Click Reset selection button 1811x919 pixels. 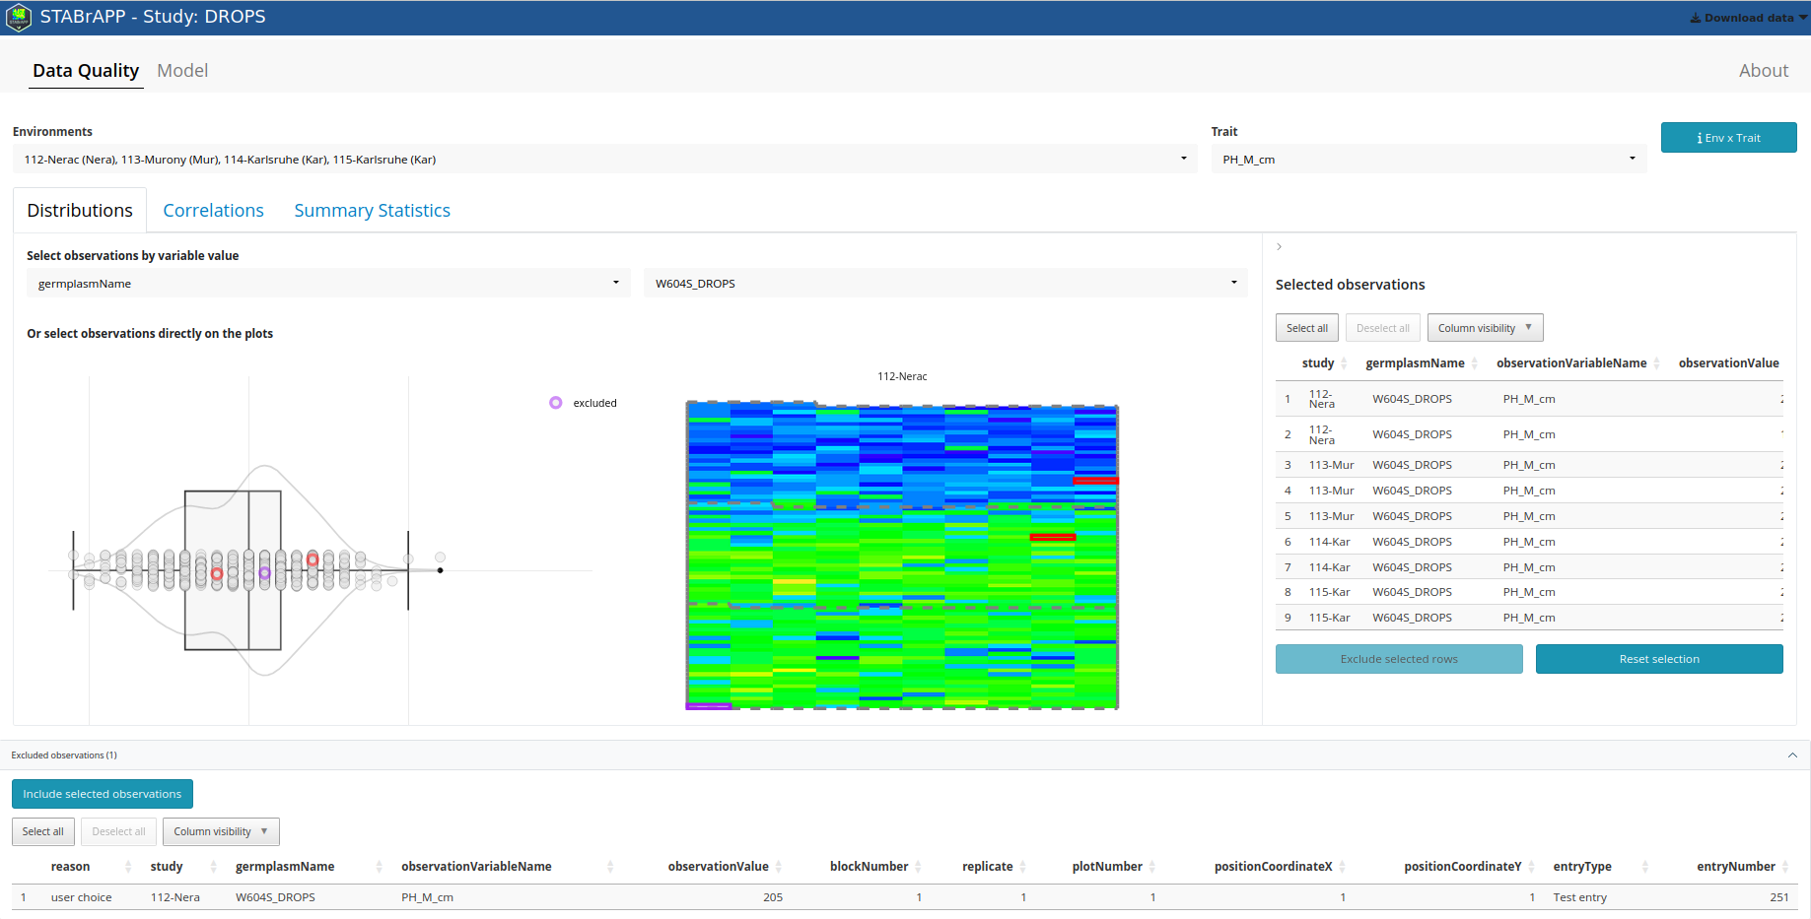coord(1659,659)
